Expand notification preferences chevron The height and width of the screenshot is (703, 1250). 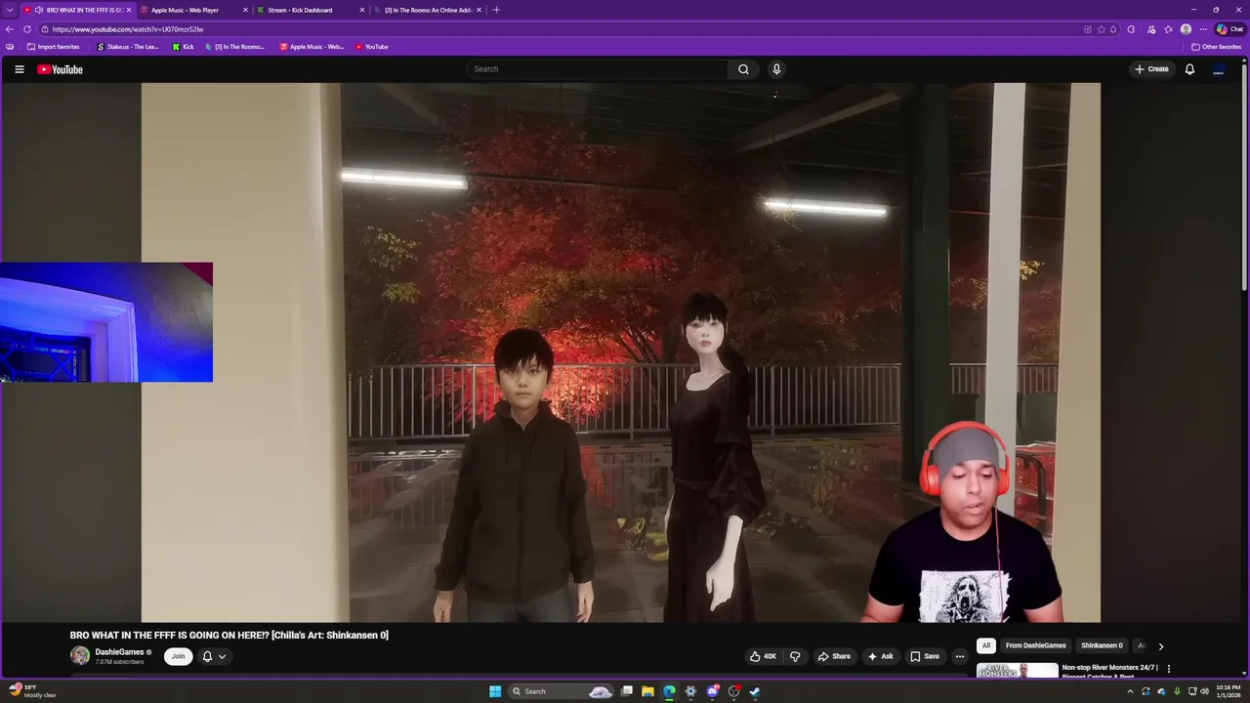(223, 656)
